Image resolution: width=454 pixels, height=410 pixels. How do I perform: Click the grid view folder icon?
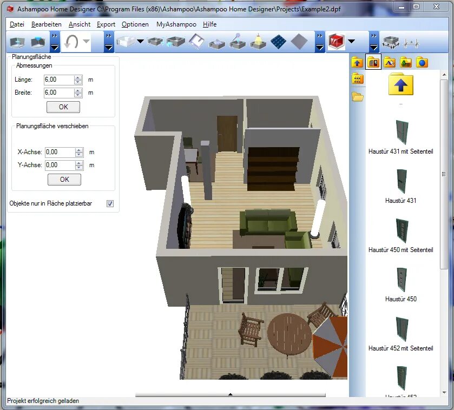pyautogui.click(x=357, y=78)
